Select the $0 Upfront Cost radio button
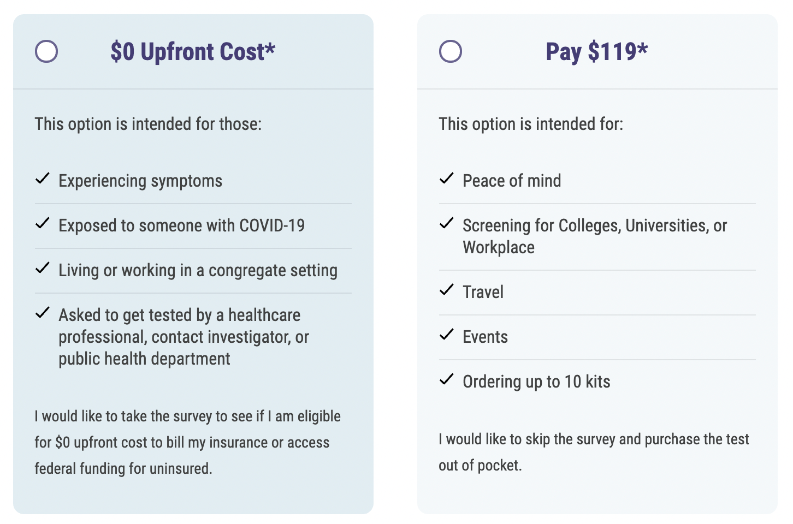This screenshot has height=524, width=793. point(46,52)
